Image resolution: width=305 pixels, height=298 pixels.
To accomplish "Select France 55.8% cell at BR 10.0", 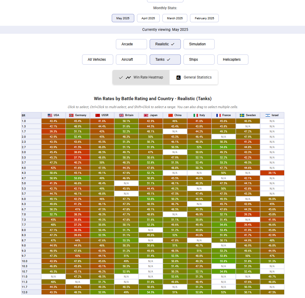I will tap(223, 261).
